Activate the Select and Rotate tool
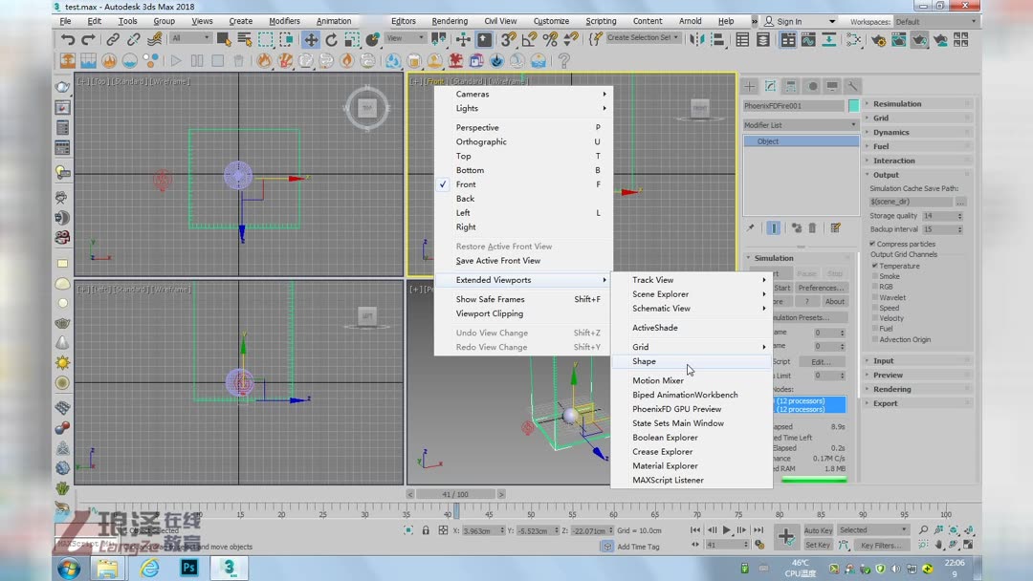This screenshot has width=1033, height=581. pyautogui.click(x=331, y=39)
